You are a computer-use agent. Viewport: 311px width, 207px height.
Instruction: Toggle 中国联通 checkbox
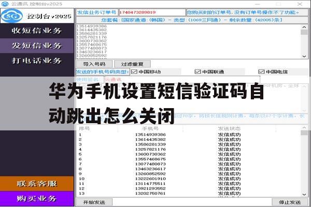198,72
